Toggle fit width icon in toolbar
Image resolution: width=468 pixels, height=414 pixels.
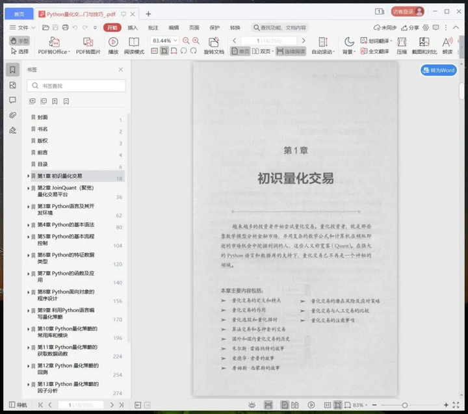click(x=174, y=51)
